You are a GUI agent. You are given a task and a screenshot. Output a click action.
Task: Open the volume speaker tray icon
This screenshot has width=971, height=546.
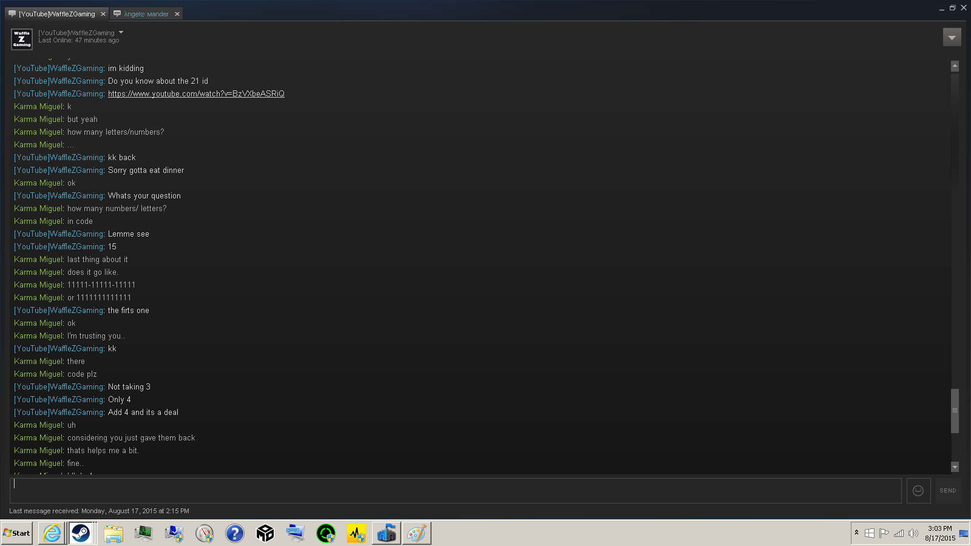tap(913, 533)
